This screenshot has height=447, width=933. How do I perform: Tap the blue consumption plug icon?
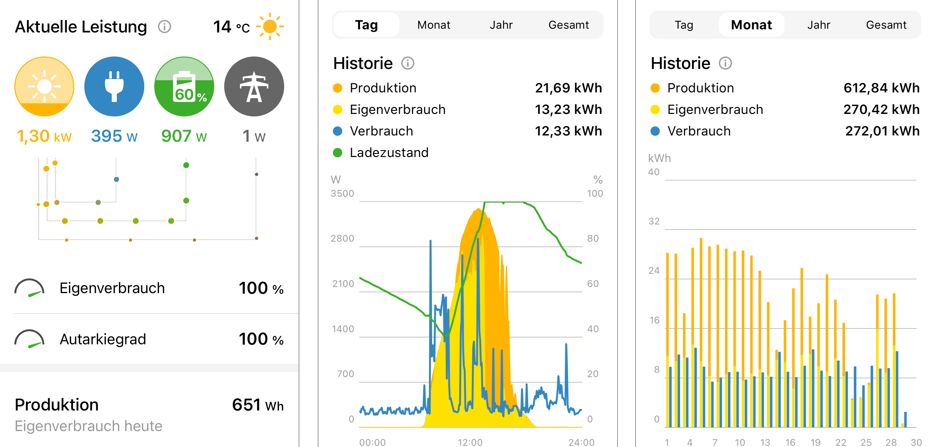point(114,86)
